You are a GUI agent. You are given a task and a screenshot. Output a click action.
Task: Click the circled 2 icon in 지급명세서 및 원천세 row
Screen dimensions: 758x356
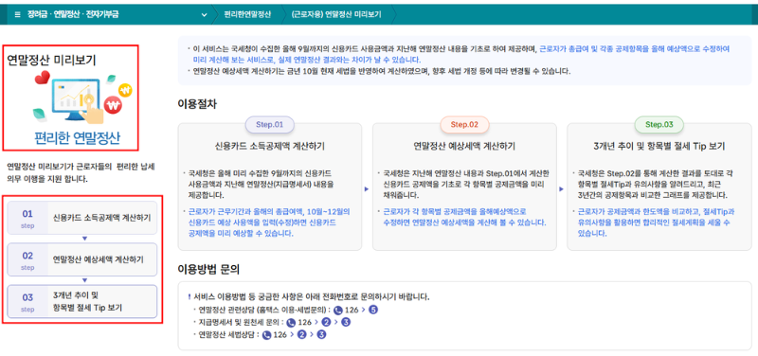tap(326, 322)
